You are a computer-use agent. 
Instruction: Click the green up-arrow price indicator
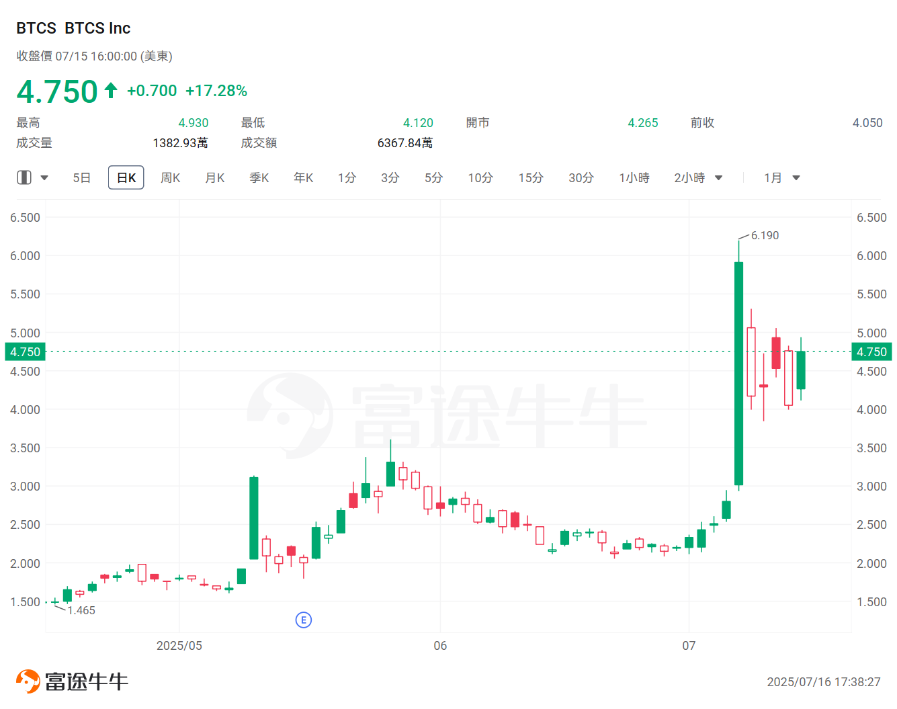[x=111, y=90]
